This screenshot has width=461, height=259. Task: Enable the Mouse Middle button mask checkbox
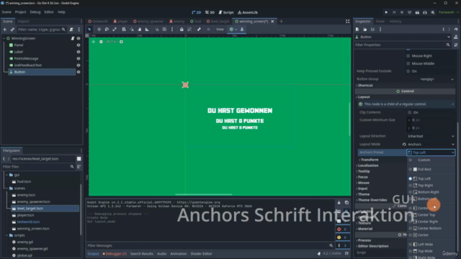tap(408, 63)
